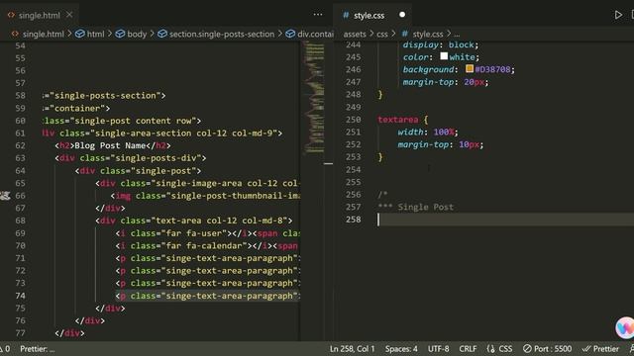Click the code minimap in left editor
Screen dimensions: 634x356
coord(314,97)
